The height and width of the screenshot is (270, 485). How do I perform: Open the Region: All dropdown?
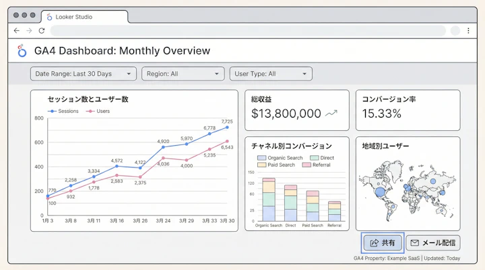click(x=183, y=74)
